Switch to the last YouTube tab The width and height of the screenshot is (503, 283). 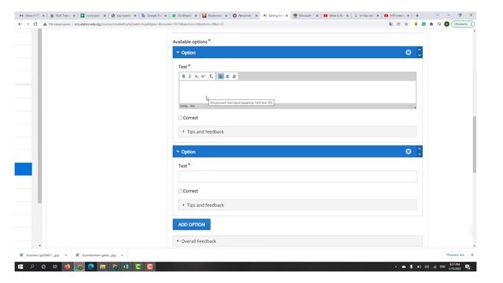(396, 16)
